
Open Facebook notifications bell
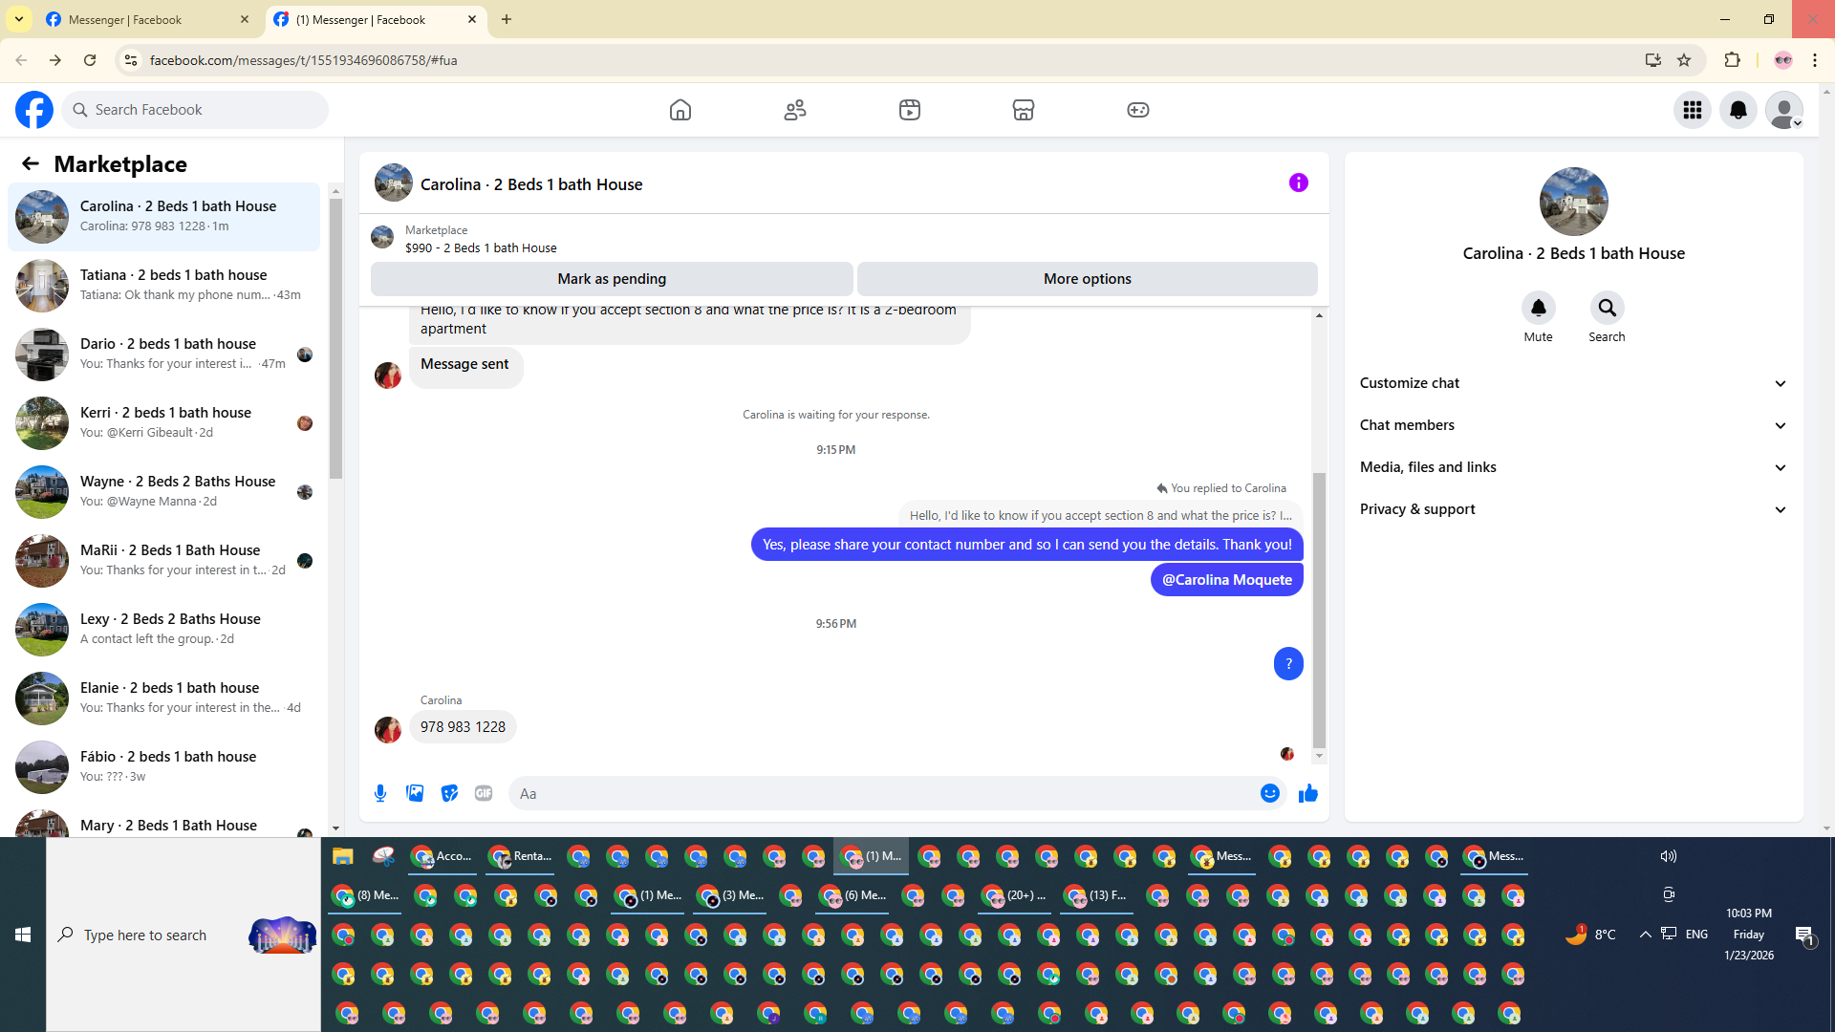pyautogui.click(x=1738, y=110)
